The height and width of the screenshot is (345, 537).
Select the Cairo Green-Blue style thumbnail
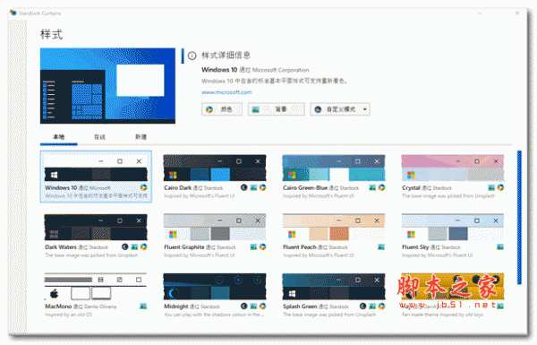(334, 168)
